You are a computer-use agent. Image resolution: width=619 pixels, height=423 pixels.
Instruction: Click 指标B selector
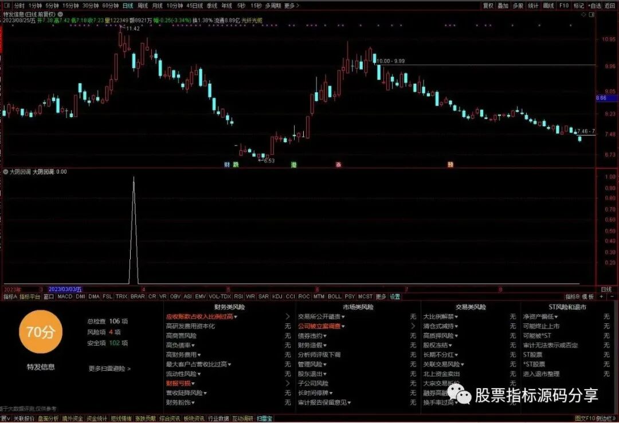coord(573,296)
